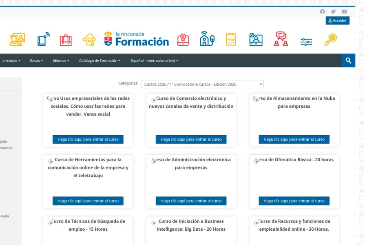Screen dimensions: 367x245
Task: Click the Acceder login button
Action: click(x=338, y=20)
